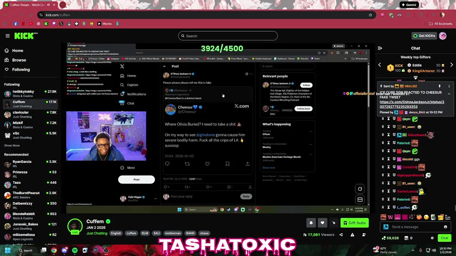Open the chat shop icon

pos(406,238)
